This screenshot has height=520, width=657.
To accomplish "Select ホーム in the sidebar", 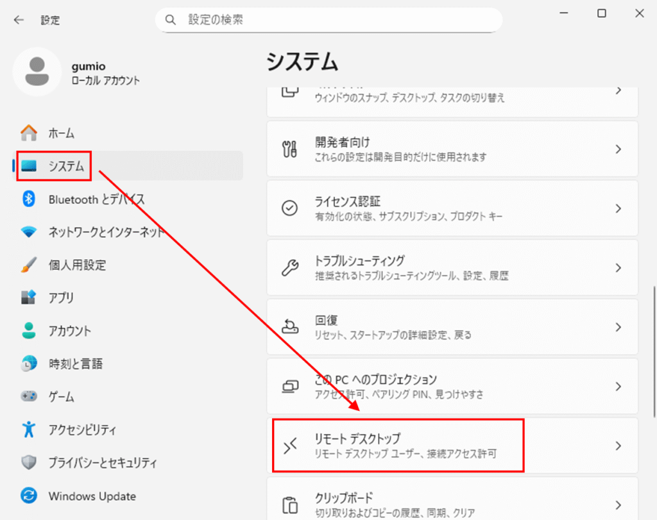I will click(x=62, y=133).
